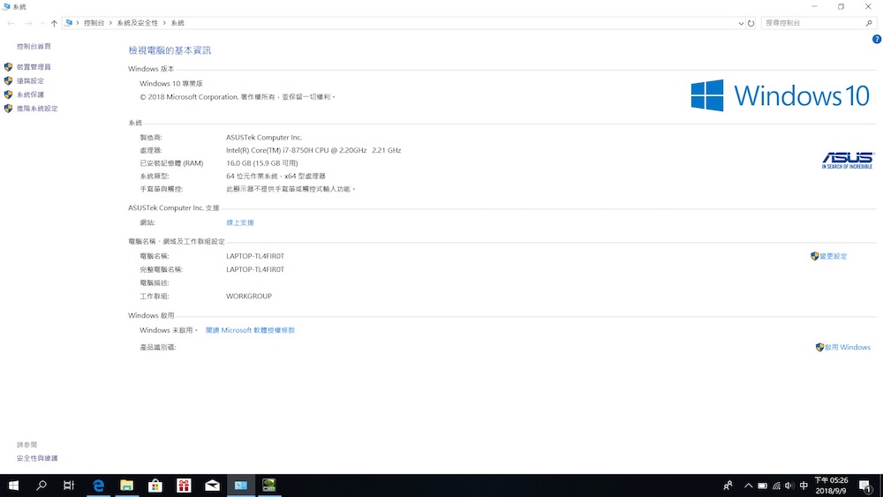Go forward using the Forward arrow

pyautogui.click(x=28, y=23)
